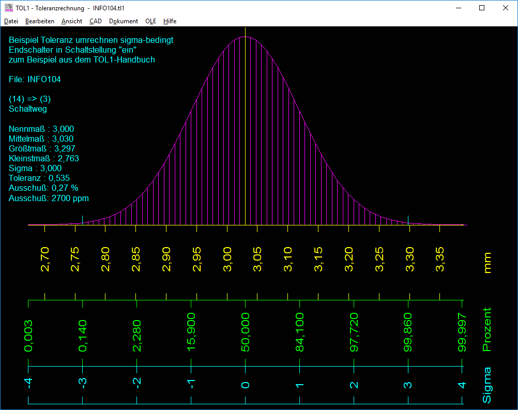Screen dimensions: 518x410
Task: Click the File: INFO104 text
Action: tap(35, 80)
